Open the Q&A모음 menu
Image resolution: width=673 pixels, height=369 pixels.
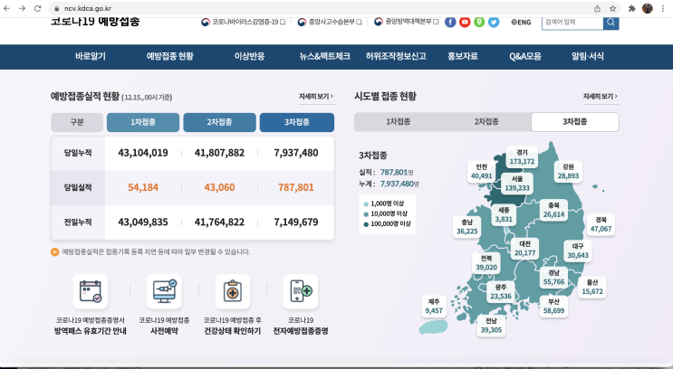(525, 56)
